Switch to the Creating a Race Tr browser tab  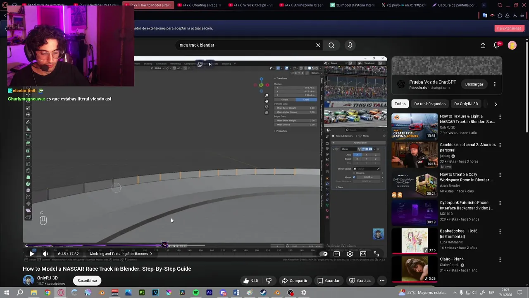(201, 5)
